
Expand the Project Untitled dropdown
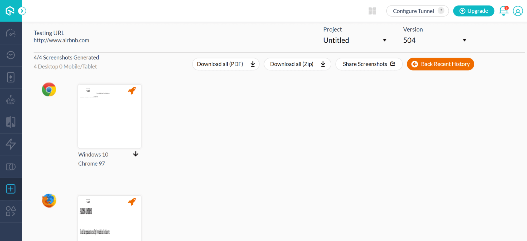[x=385, y=40]
